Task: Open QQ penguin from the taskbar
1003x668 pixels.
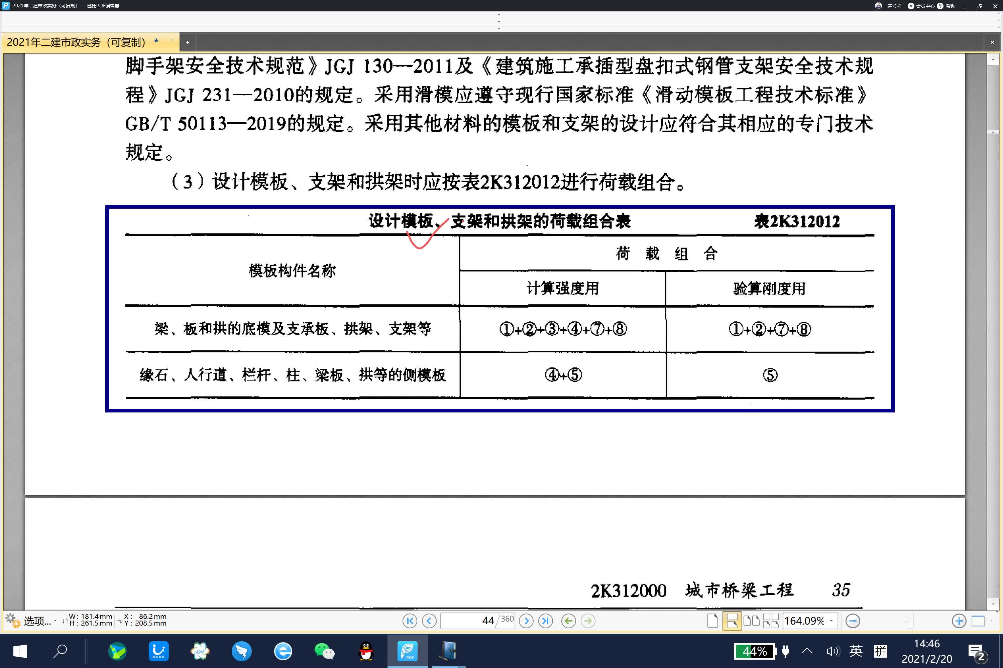Action: tap(366, 651)
